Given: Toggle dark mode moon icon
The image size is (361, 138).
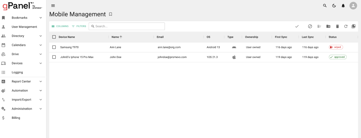Looking at the screenshot, I should click(x=334, y=6).
